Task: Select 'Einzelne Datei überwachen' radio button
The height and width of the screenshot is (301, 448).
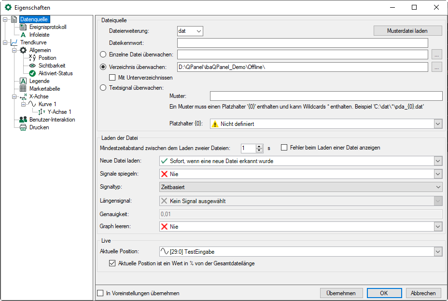Action: (x=103, y=54)
